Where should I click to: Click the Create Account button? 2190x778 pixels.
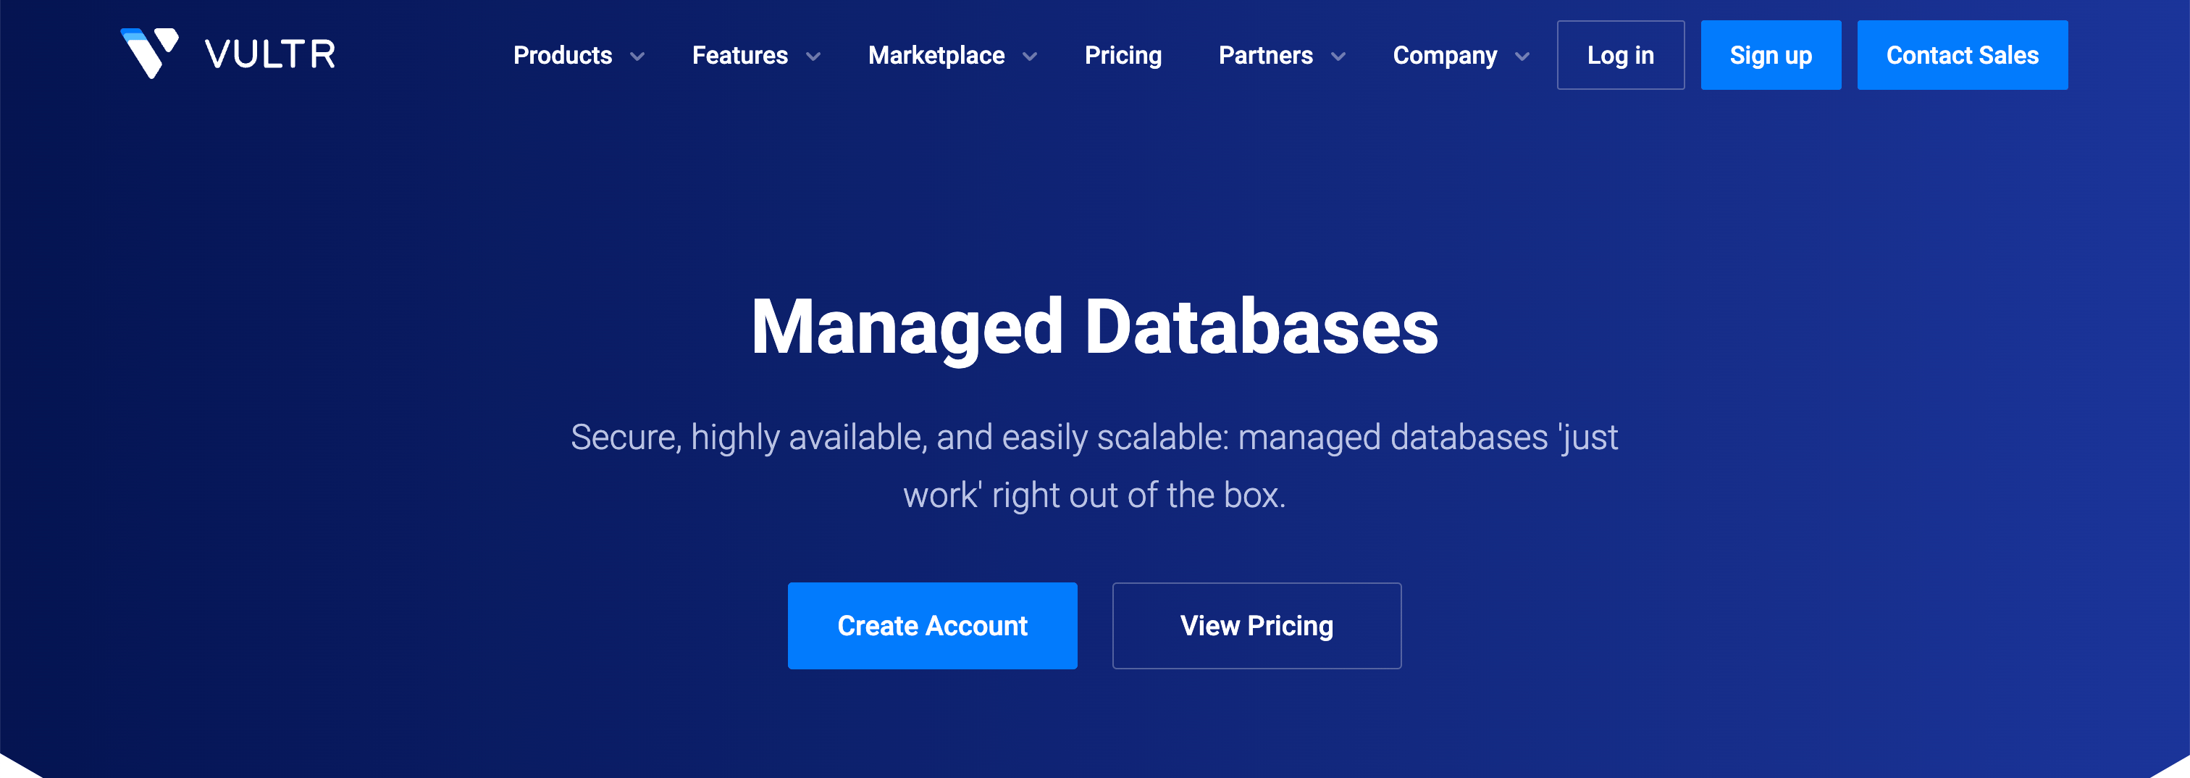933,626
